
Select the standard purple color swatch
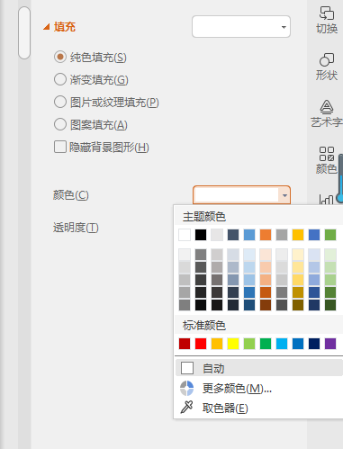(x=330, y=344)
